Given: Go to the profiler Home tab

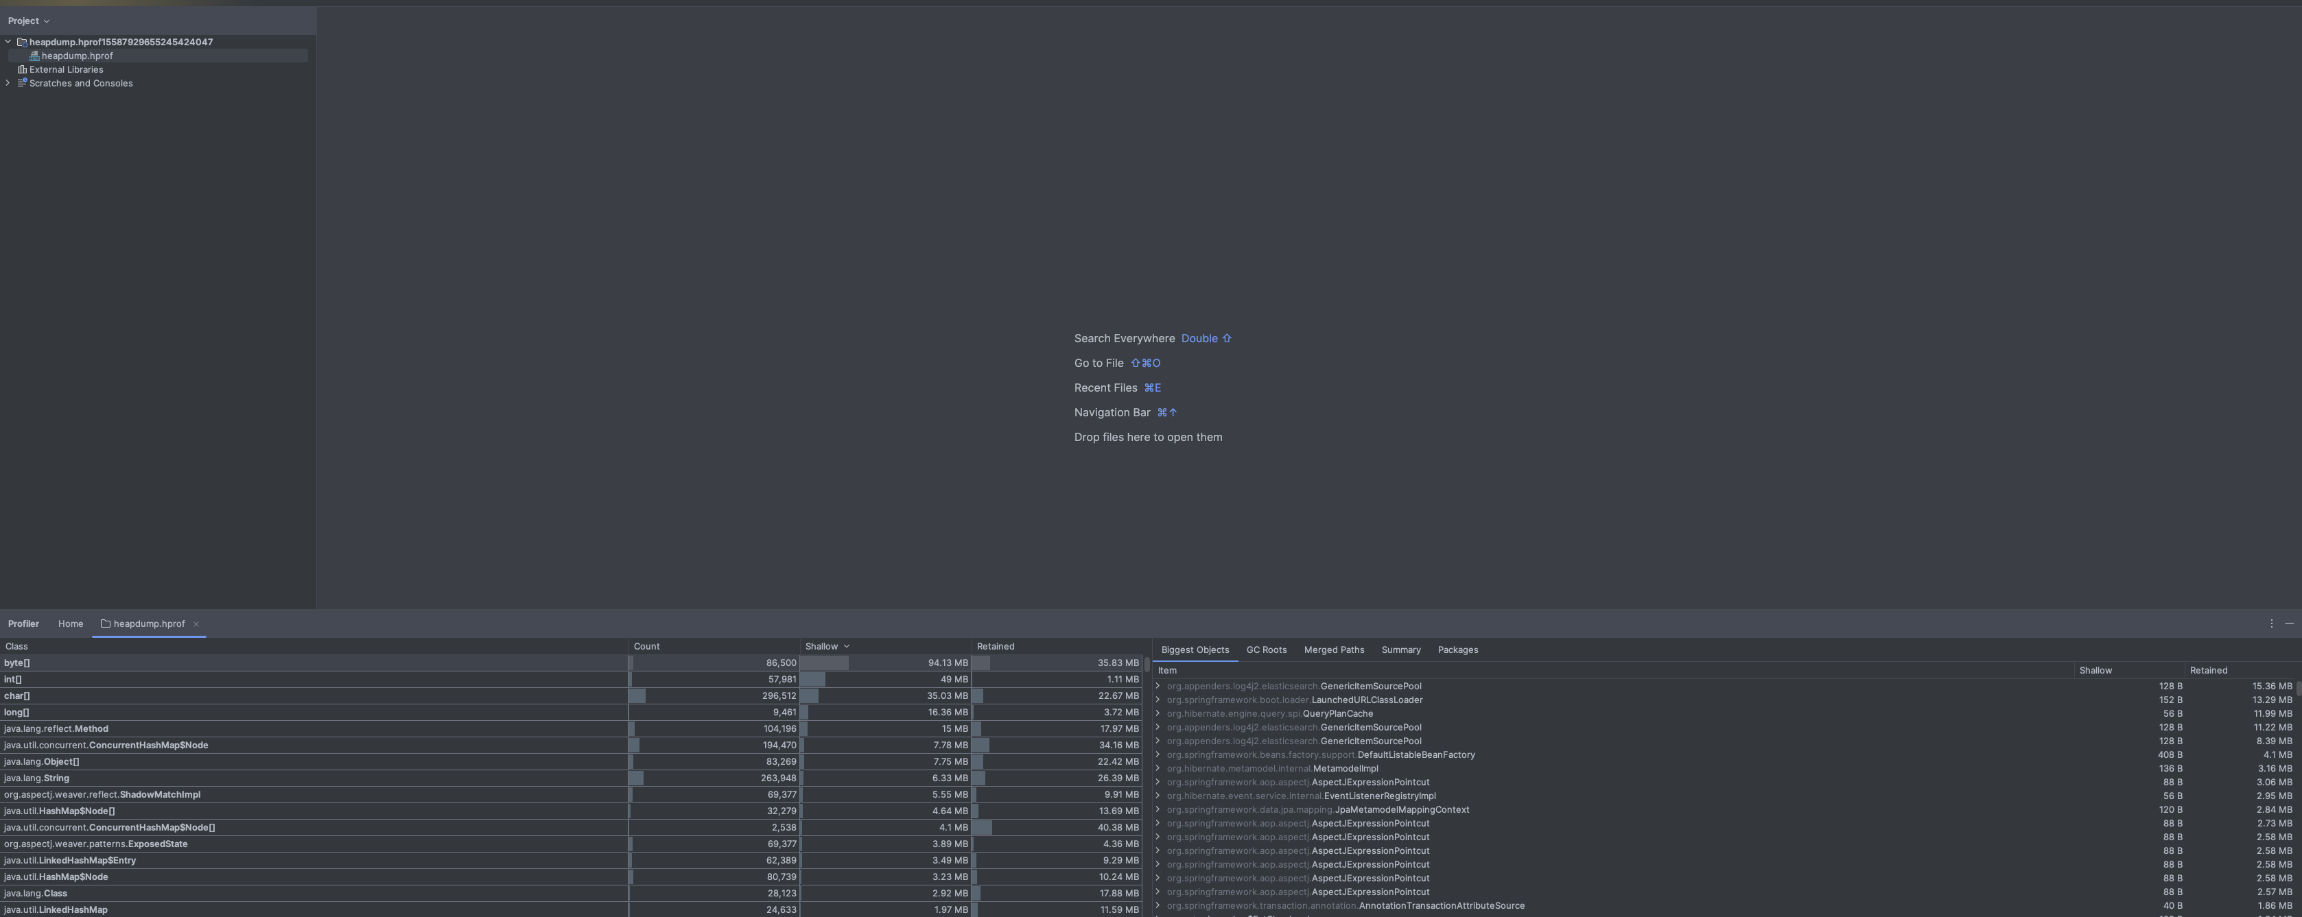Looking at the screenshot, I should 71,624.
